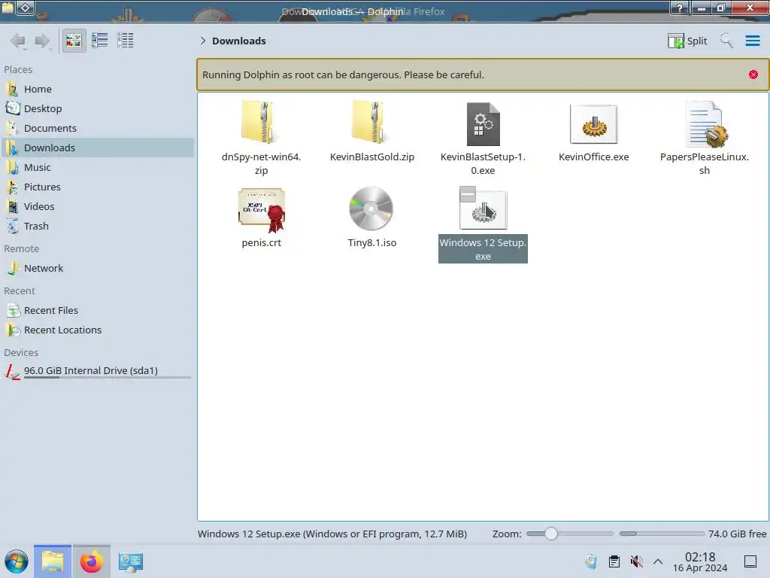Open Recent Locations

(x=98, y=330)
